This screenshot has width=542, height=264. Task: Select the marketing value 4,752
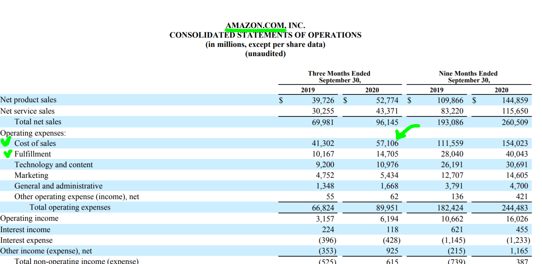click(325, 175)
